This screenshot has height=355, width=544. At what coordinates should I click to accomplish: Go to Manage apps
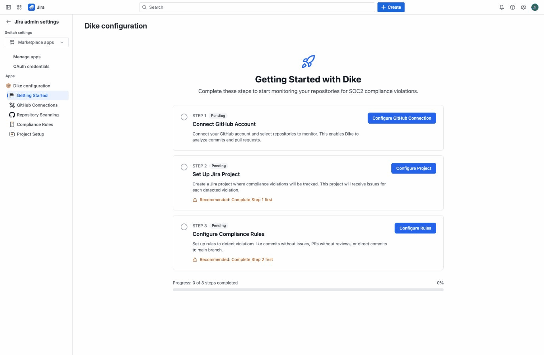click(x=27, y=57)
